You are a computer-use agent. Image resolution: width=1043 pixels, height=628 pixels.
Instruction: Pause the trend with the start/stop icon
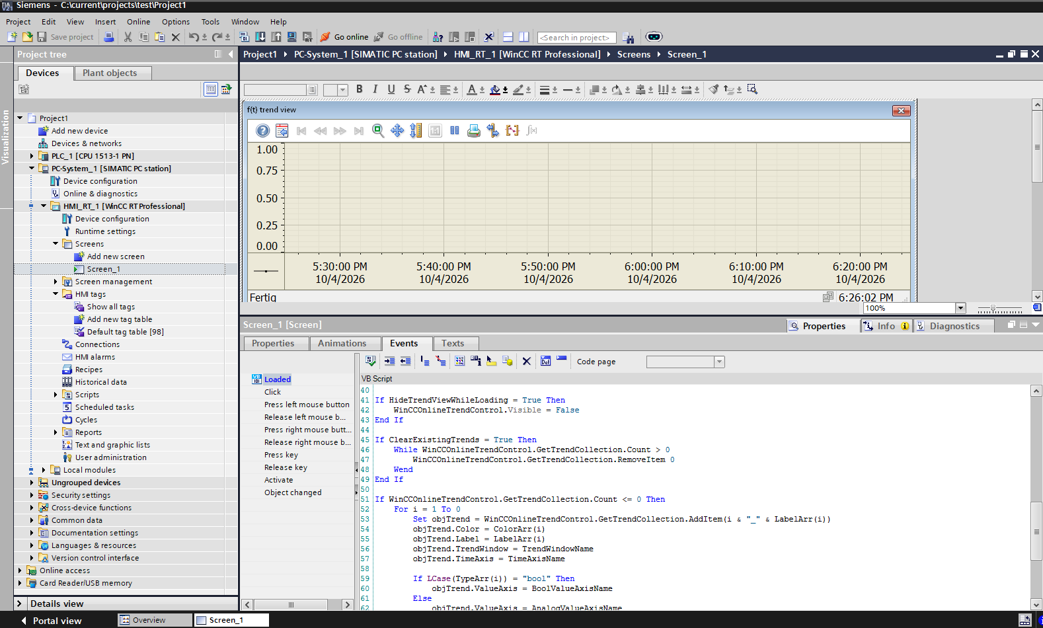tap(455, 131)
